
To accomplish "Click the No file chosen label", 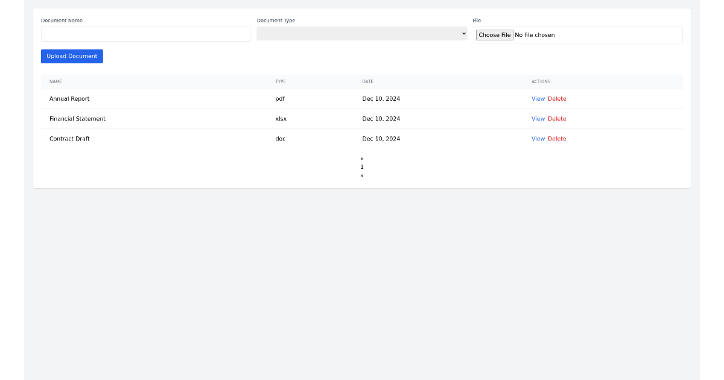I will coord(535,34).
